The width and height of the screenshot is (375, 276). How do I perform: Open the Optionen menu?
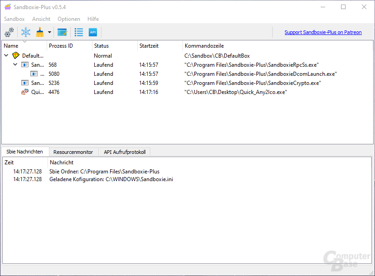[69, 19]
